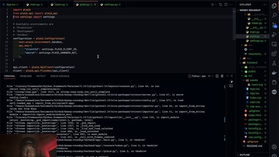Viewport: 279px width, 157px height.
Task: Open settings.py in the explorer tree
Action: (256, 41)
